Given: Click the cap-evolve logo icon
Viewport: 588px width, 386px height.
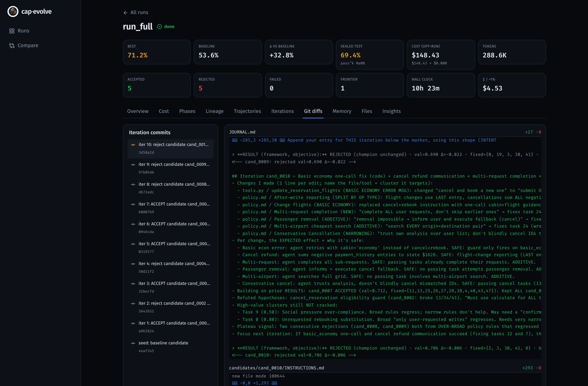Looking at the screenshot, I should pyautogui.click(x=13, y=11).
